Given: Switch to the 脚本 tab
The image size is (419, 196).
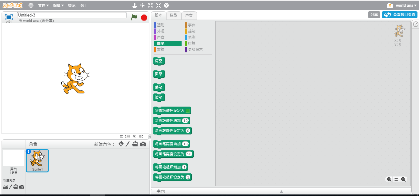Looking at the screenshot, I should tap(158, 15).
